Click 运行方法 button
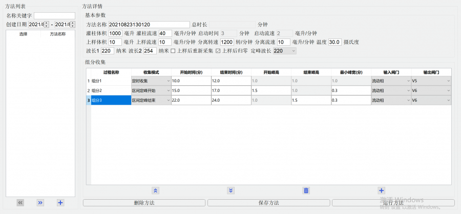Viewport: 461px width, 214px height. [x=393, y=203]
